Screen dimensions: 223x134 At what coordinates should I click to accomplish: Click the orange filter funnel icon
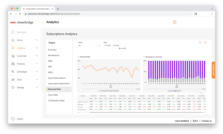200,43
